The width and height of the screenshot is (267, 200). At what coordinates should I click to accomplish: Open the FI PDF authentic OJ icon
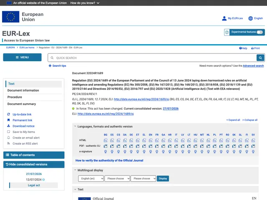coord(247,146)
